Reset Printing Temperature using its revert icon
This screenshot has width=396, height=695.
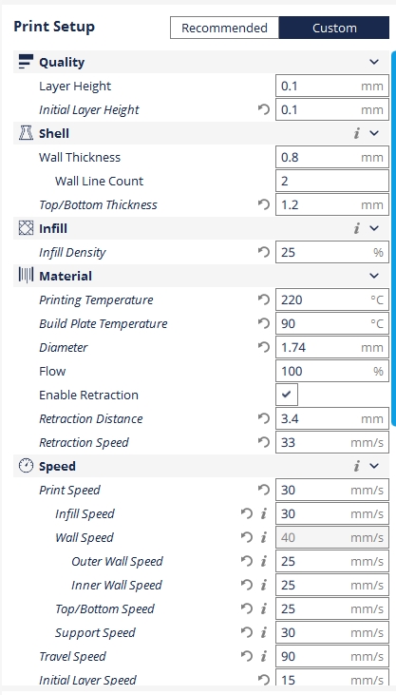click(x=264, y=299)
